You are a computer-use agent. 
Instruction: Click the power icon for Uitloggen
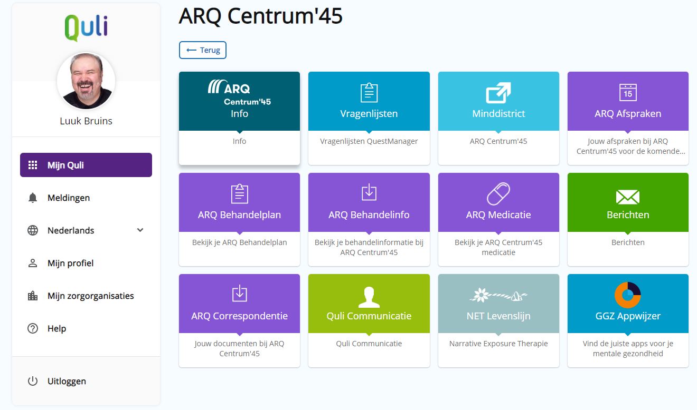33,381
